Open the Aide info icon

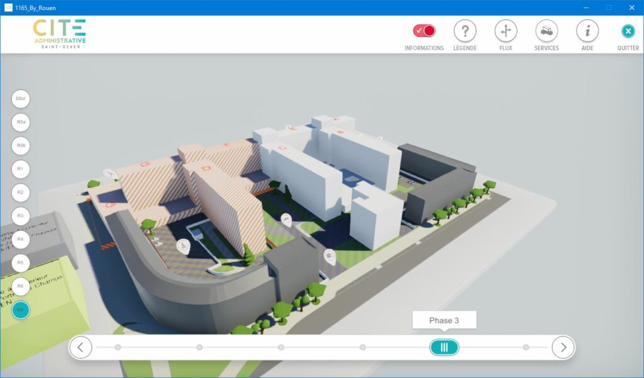pos(587,31)
